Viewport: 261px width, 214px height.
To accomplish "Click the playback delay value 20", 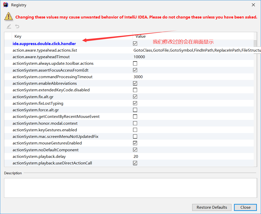I will (x=136, y=157).
